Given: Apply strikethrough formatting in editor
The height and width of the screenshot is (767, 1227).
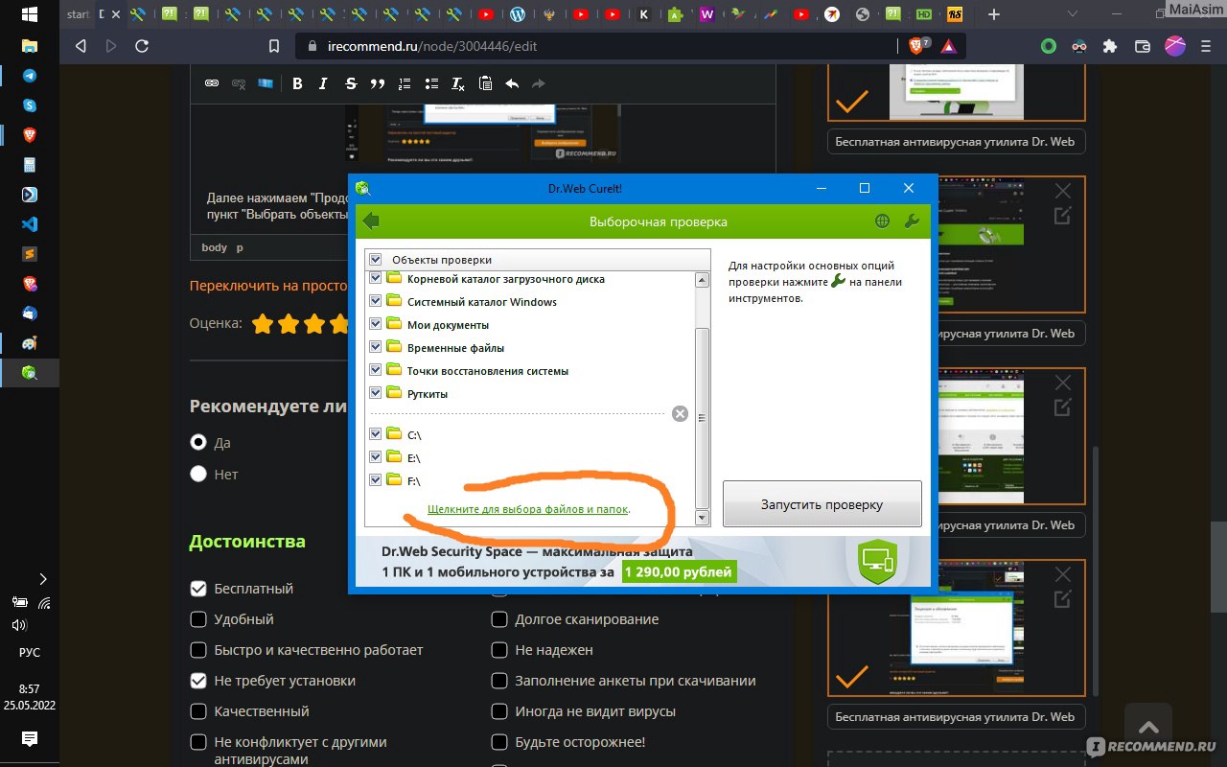Looking at the screenshot, I should (351, 83).
